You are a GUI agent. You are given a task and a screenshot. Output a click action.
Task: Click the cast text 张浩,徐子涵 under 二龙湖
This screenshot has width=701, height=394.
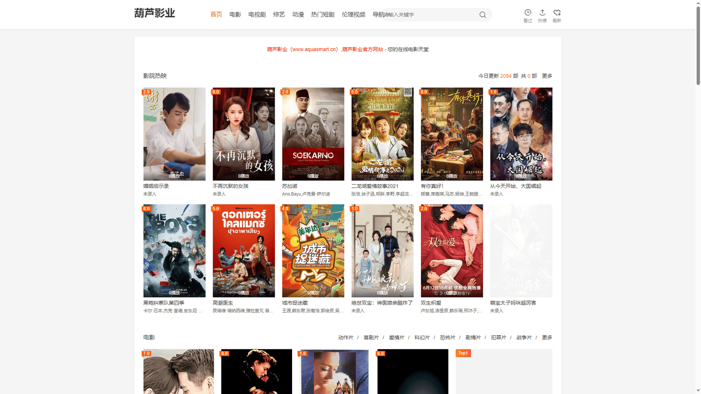coord(382,194)
